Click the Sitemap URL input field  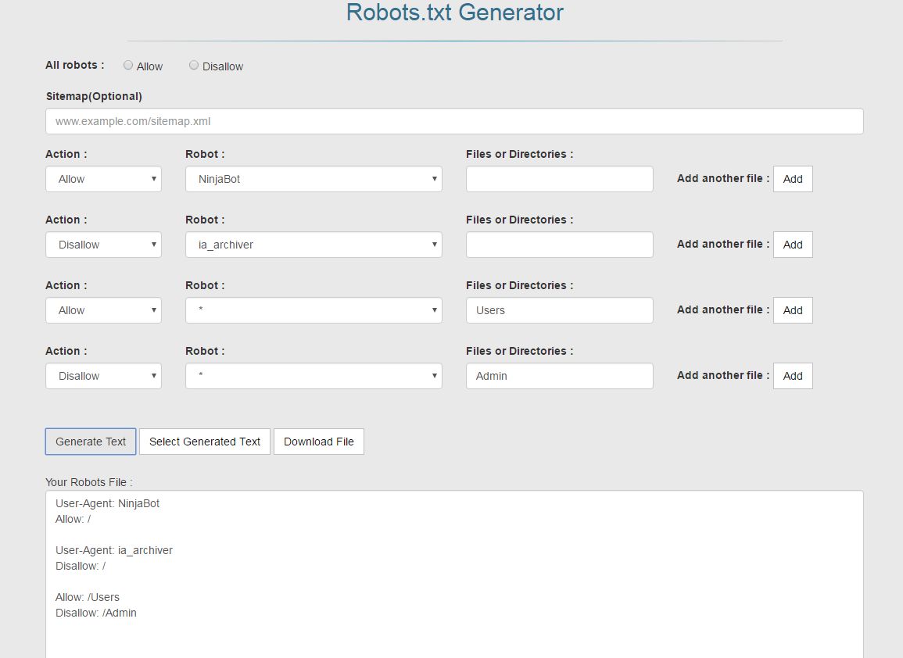pyautogui.click(x=454, y=121)
